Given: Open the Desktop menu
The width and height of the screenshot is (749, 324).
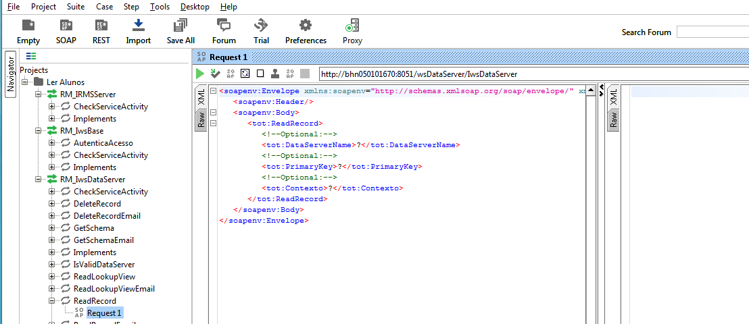Looking at the screenshot, I should pos(195,7).
